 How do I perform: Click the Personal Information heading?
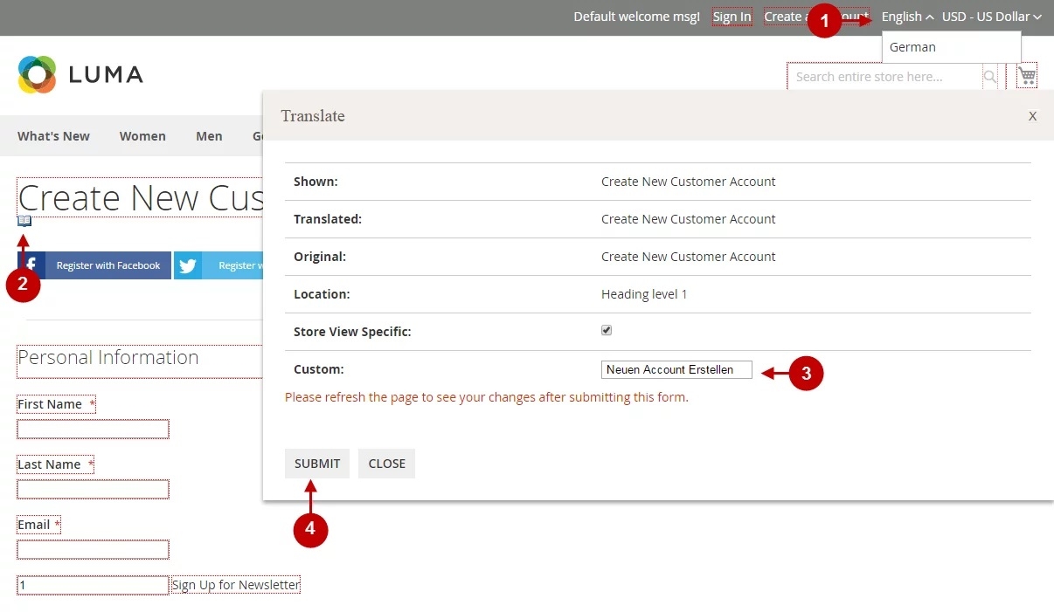click(108, 357)
